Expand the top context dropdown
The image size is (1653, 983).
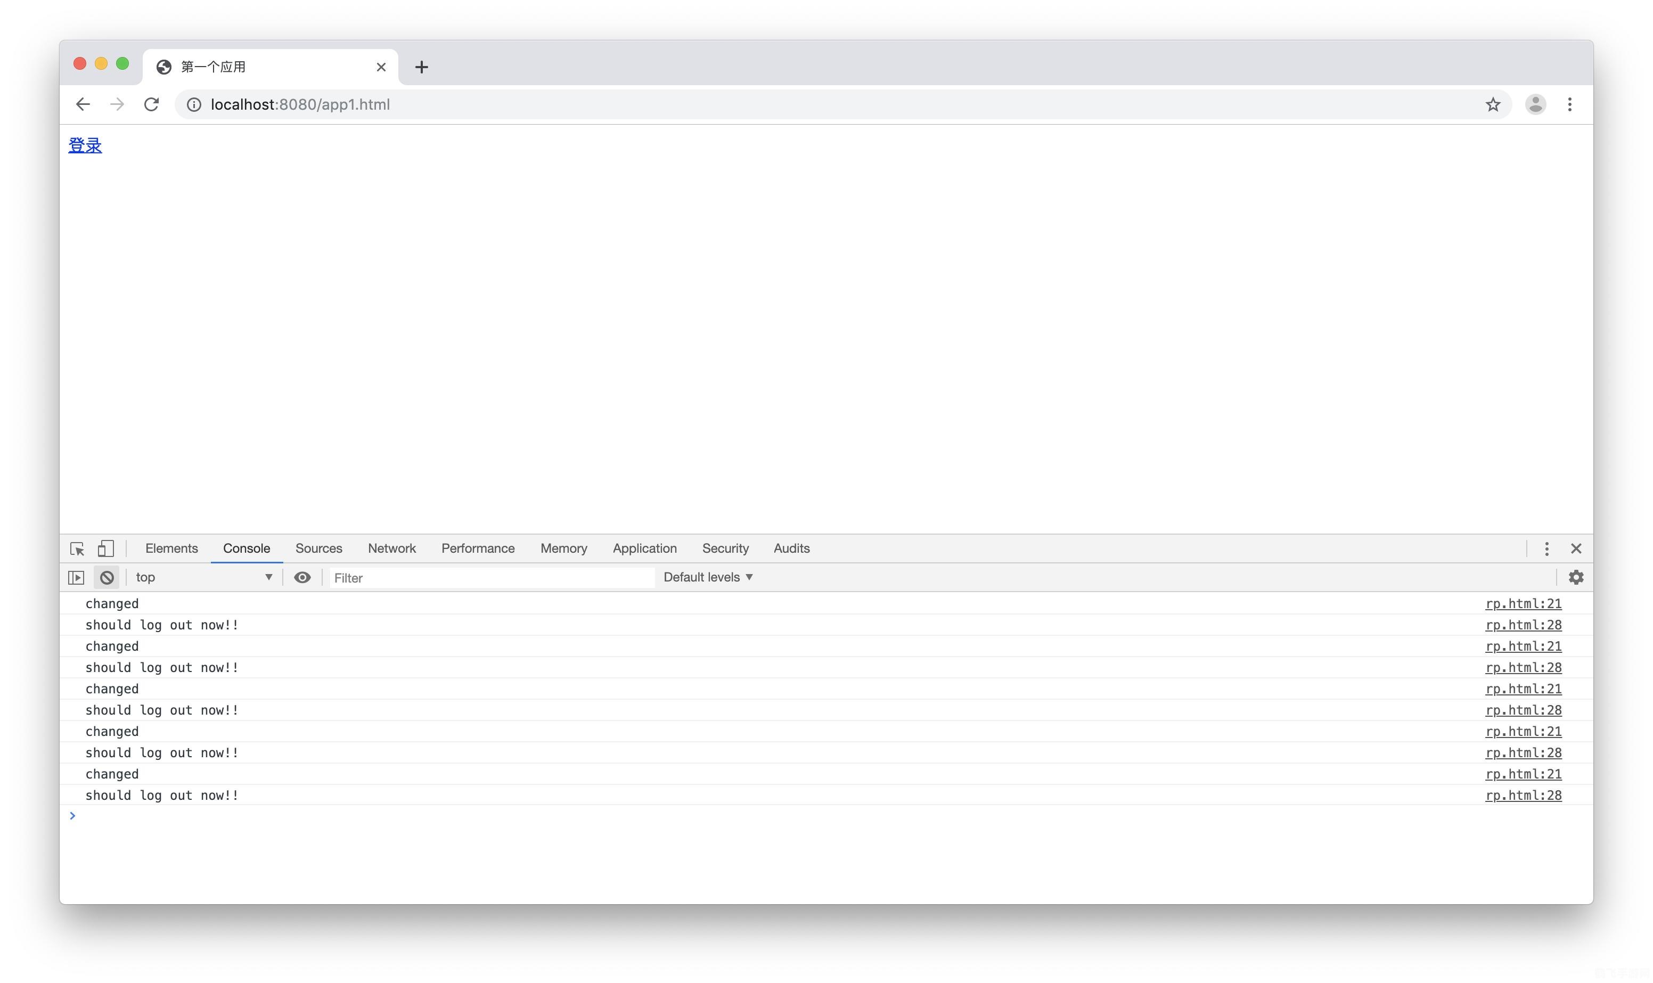[203, 578]
